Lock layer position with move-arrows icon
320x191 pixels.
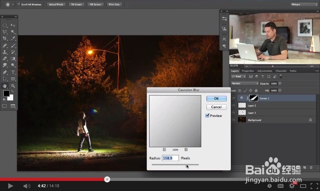pyautogui.click(x=251, y=90)
